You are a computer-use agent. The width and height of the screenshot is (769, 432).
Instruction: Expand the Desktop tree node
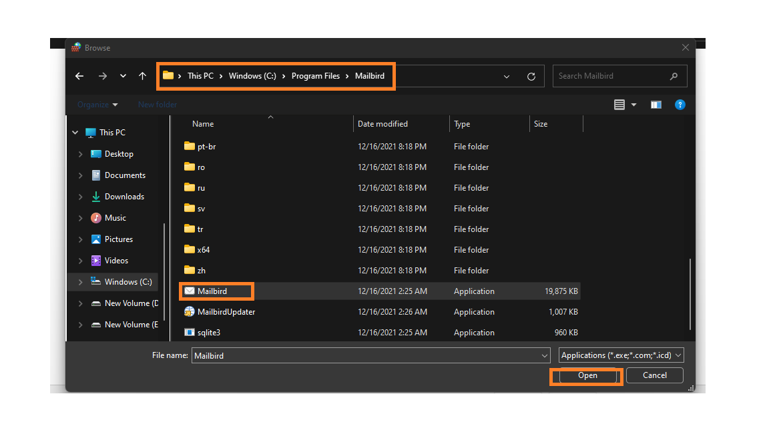[x=80, y=154]
